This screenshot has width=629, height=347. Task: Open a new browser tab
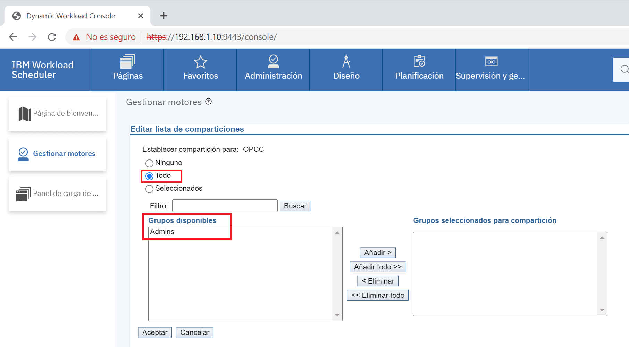pos(163,16)
